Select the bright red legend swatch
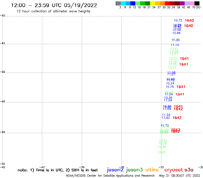Image resolution: width=203 pixels, height=178 pixels. [x=167, y=3]
